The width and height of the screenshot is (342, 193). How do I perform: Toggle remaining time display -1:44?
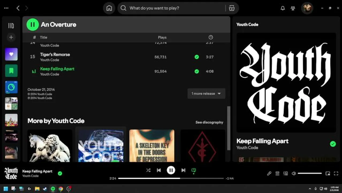[230, 178]
